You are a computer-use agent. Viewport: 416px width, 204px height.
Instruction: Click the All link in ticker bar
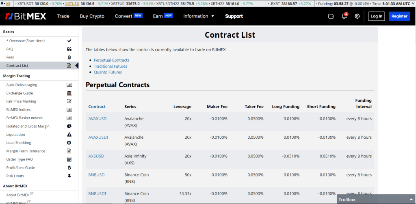8,4
